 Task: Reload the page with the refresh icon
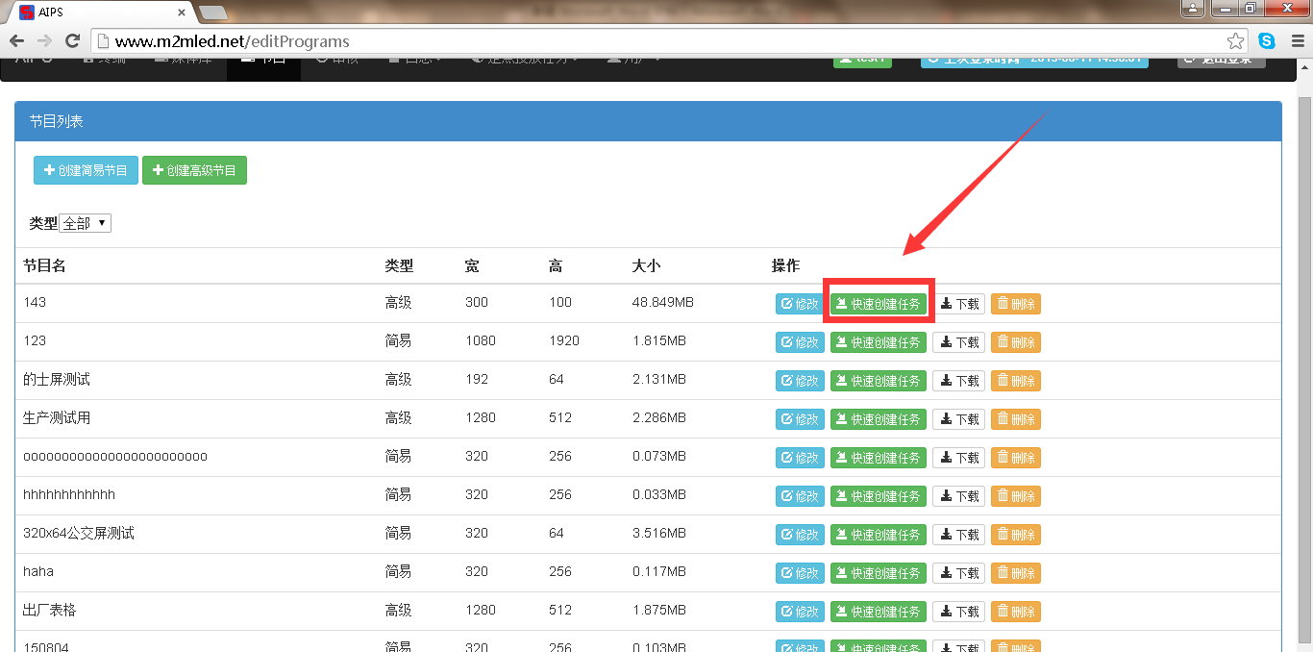pos(72,41)
